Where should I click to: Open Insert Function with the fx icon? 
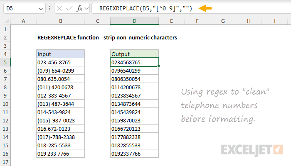point(79,8)
